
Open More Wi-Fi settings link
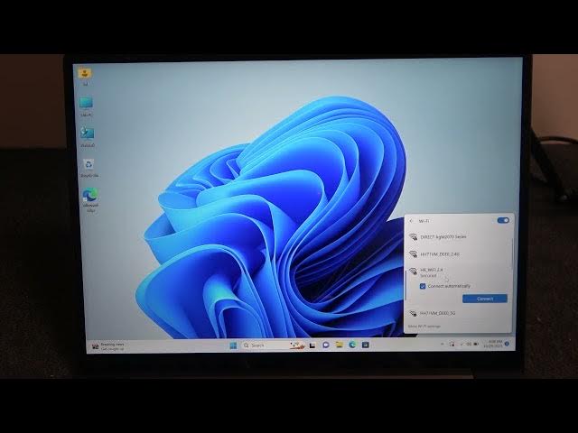424,326
